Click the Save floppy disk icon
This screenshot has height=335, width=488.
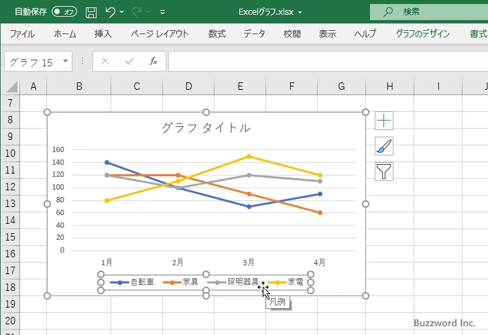[x=91, y=12]
